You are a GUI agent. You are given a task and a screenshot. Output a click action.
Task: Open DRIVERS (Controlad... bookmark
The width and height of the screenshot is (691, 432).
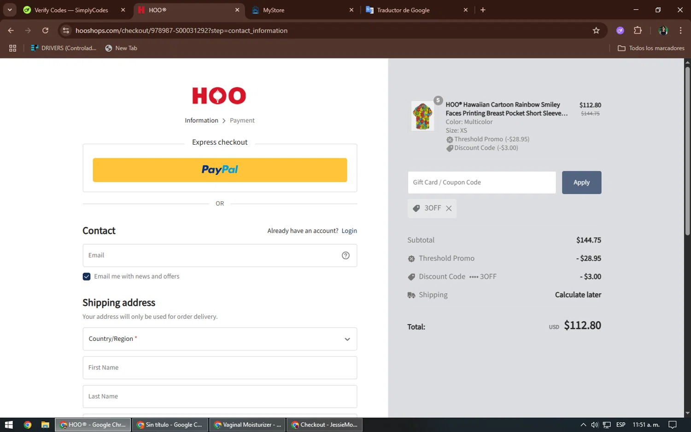64,48
